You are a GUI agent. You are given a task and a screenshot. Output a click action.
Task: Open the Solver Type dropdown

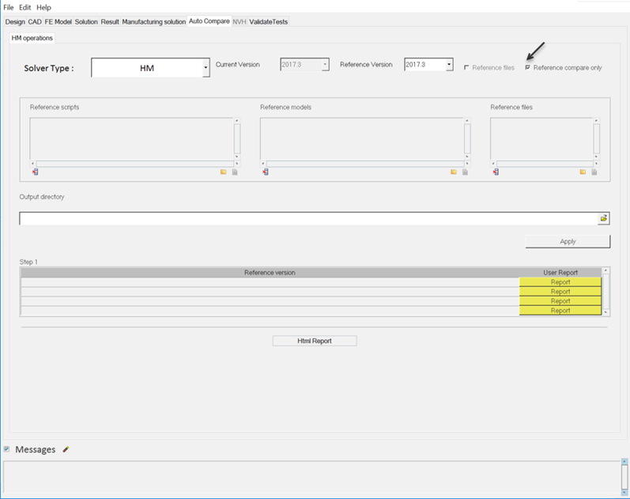[x=206, y=68]
